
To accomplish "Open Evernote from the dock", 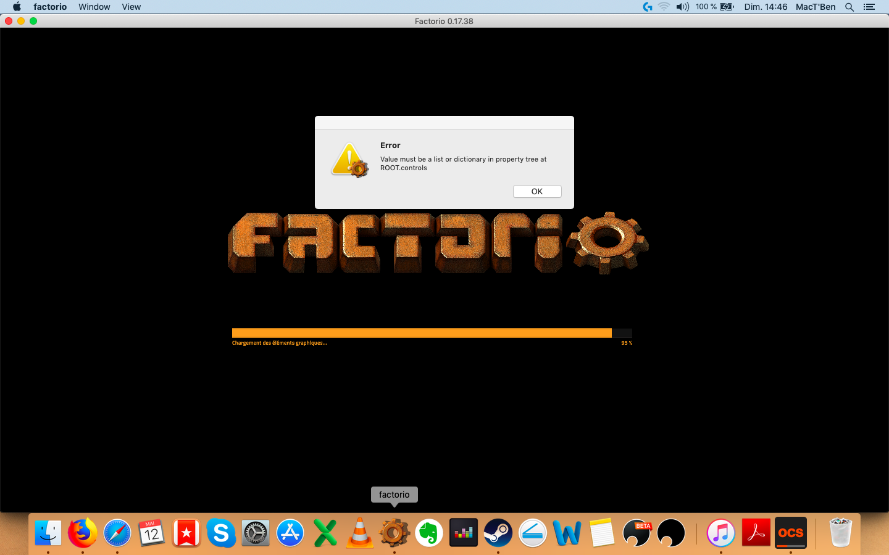I will click(429, 533).
